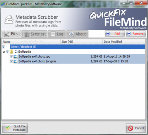Click the green checkmark tag icon on Quick Fix

pos(8,128)
